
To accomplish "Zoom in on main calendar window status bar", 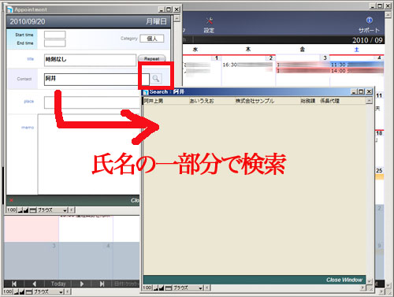I will [x=22, y=291].
